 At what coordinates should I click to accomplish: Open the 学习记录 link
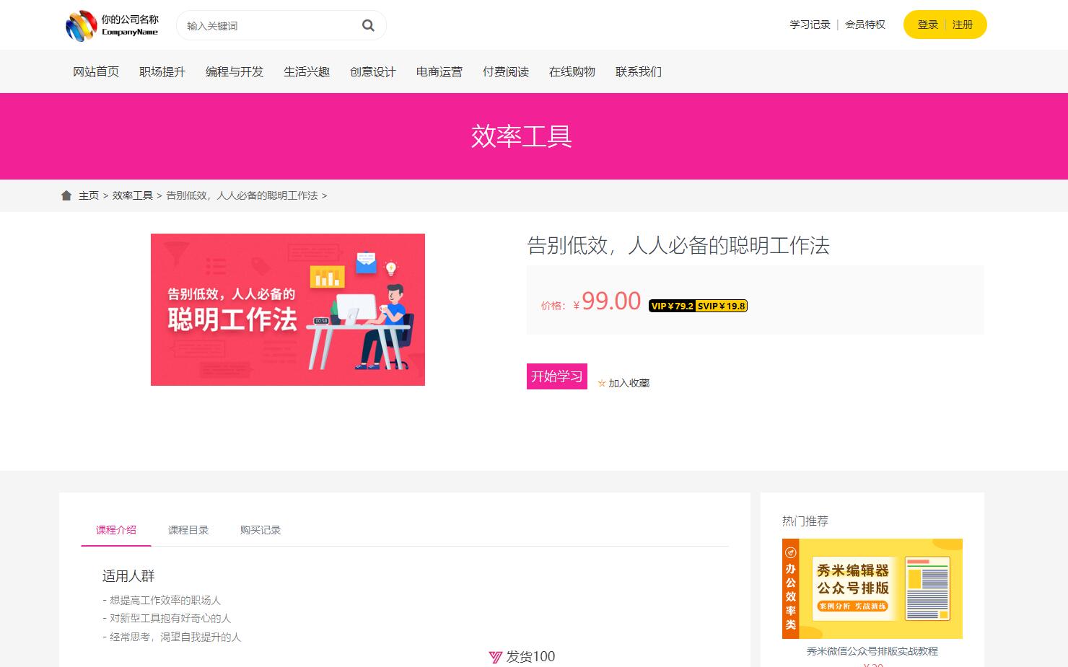point(810,25)
